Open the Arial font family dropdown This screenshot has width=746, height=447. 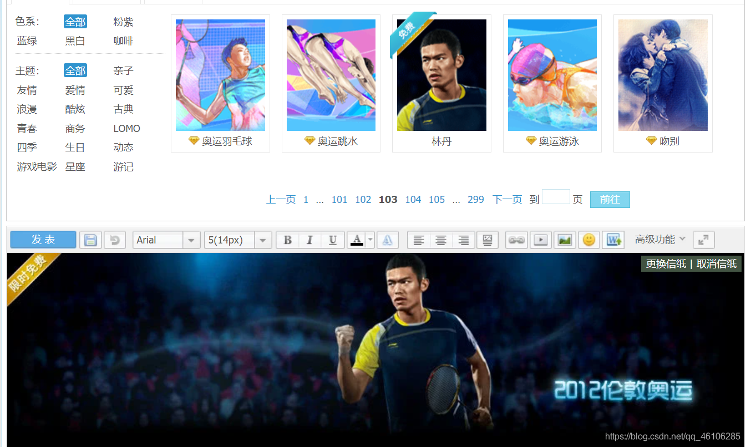tap(191, 240)
